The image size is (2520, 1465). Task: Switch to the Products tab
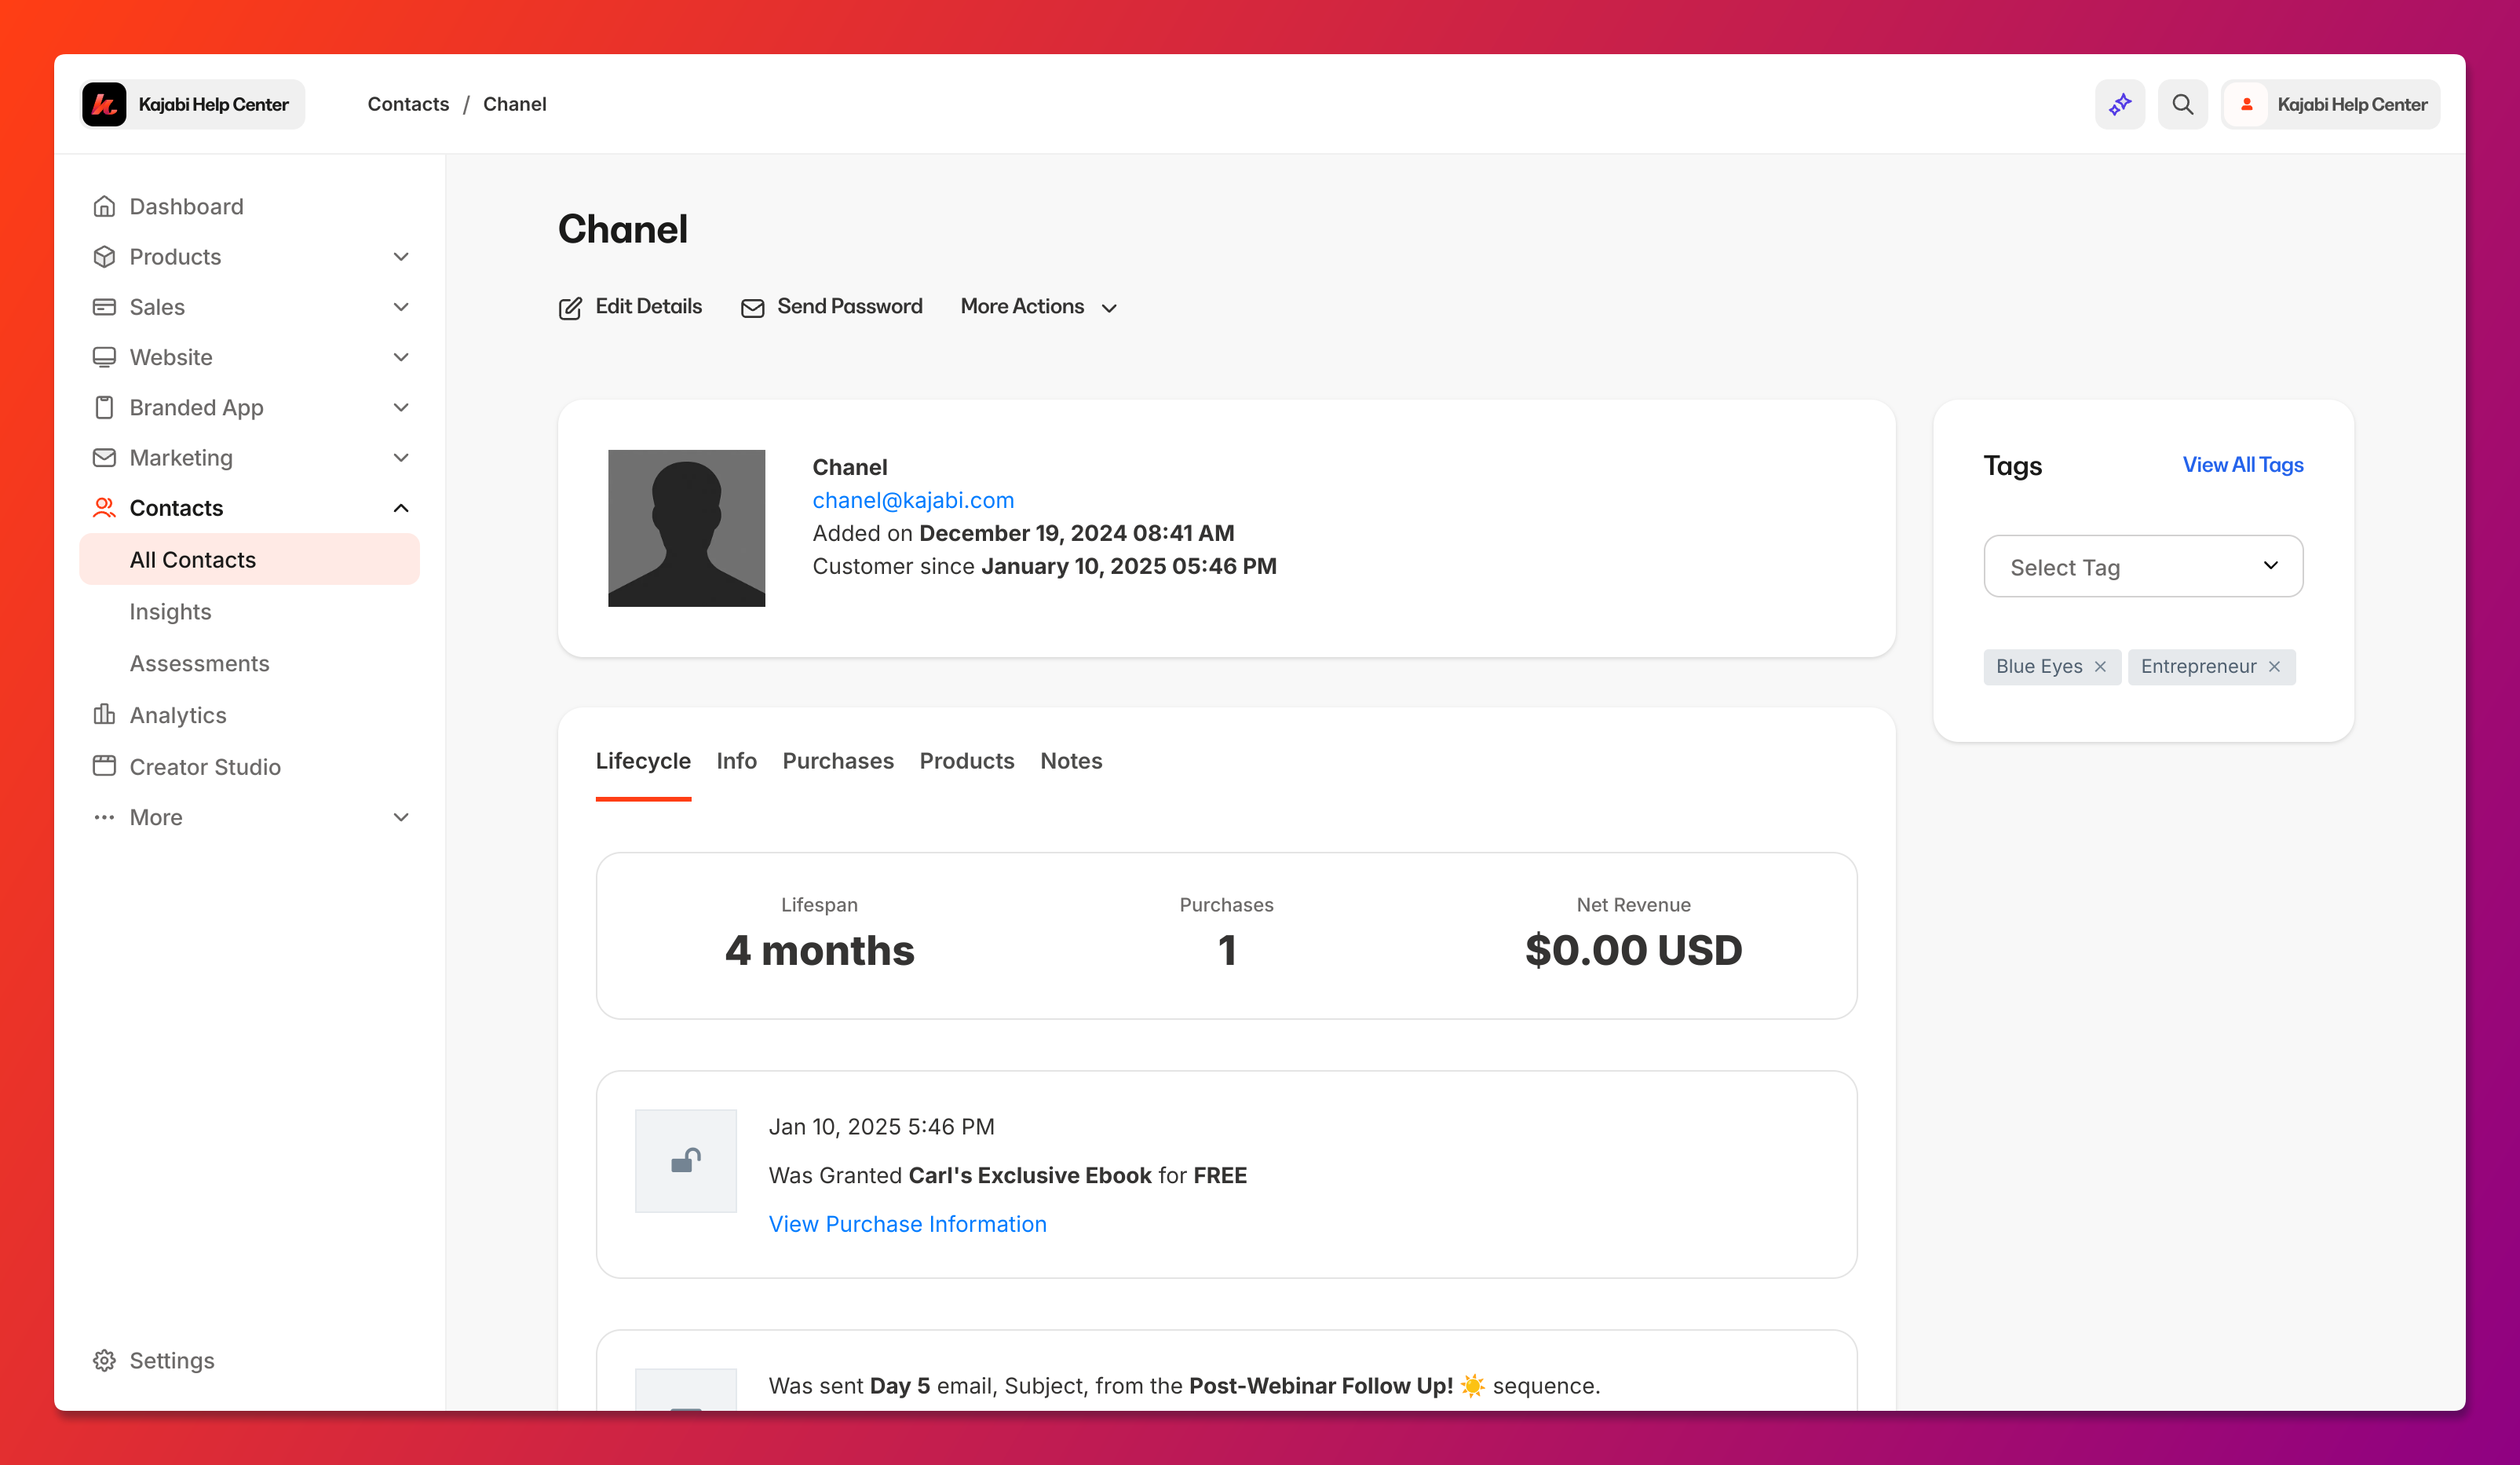click(x=967, y=761)
